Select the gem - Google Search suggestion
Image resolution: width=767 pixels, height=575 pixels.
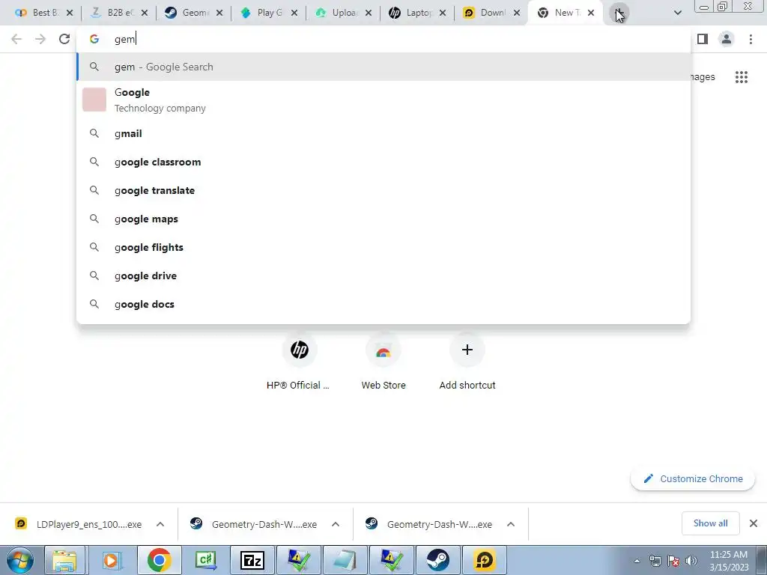point(383,67)
